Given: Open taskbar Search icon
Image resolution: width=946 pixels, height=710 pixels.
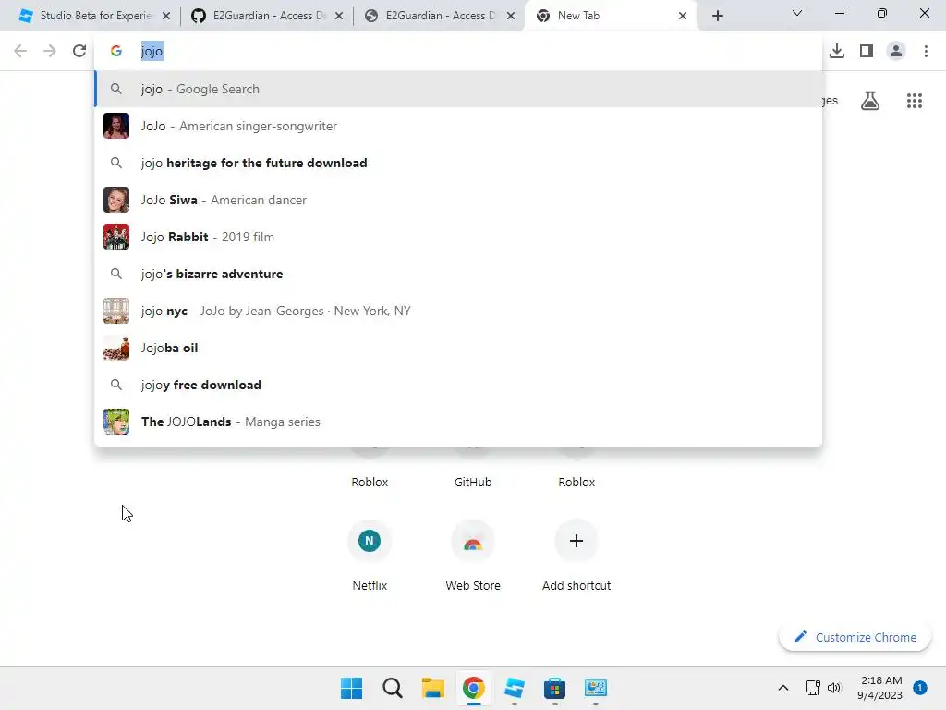Looking at the screenshot, I should (x=392, y=688).
